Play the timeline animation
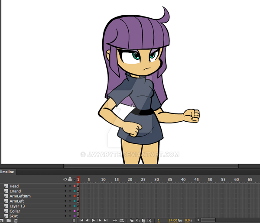The height and width of the screenshot is (223, 260). click(x=93, y=220)
